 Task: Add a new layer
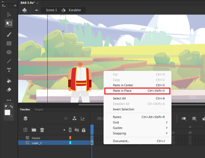(25, 130)
